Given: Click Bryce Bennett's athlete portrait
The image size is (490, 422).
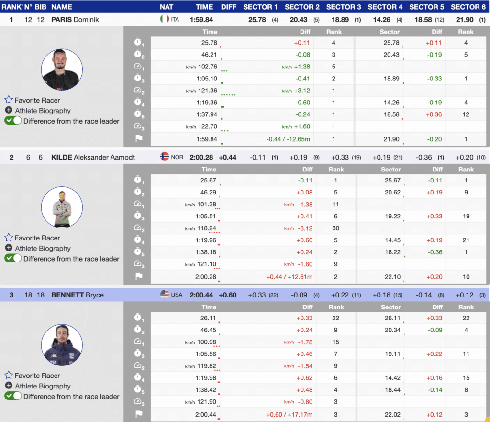Looking at the screenshot, I should tap(62, 345).
